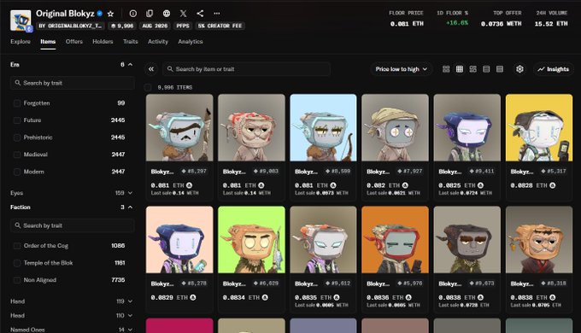Open the Analytics tab
This screenshot has height=333, width=581.
(190, 42)
